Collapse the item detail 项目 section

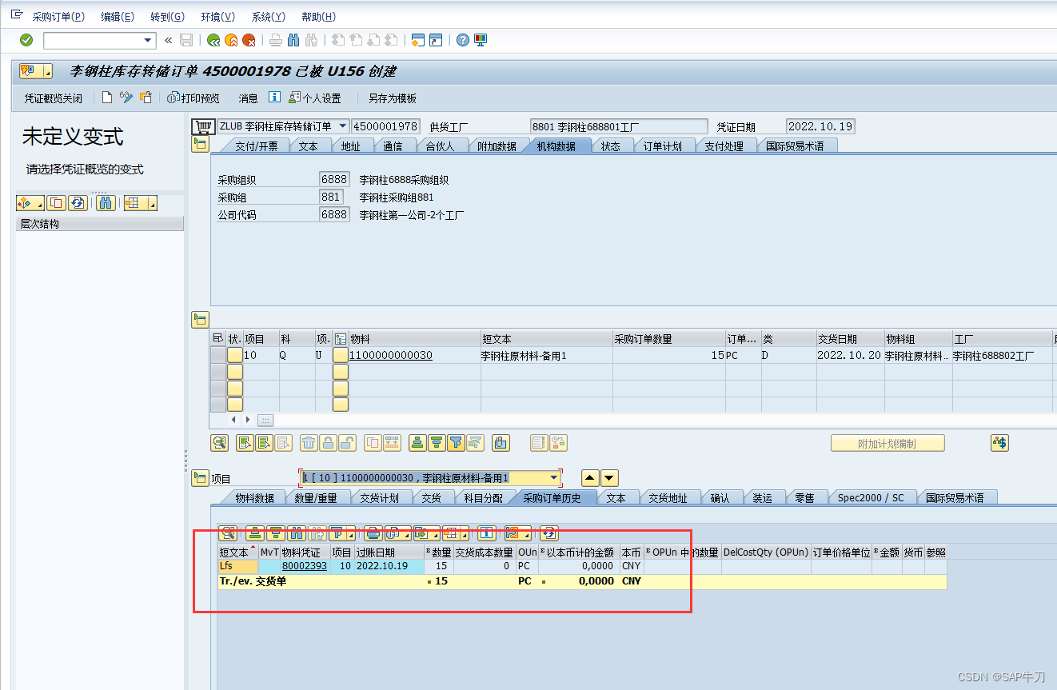(200, 478)
